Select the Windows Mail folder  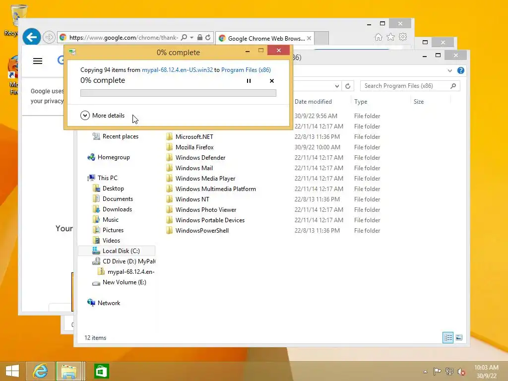194,168
